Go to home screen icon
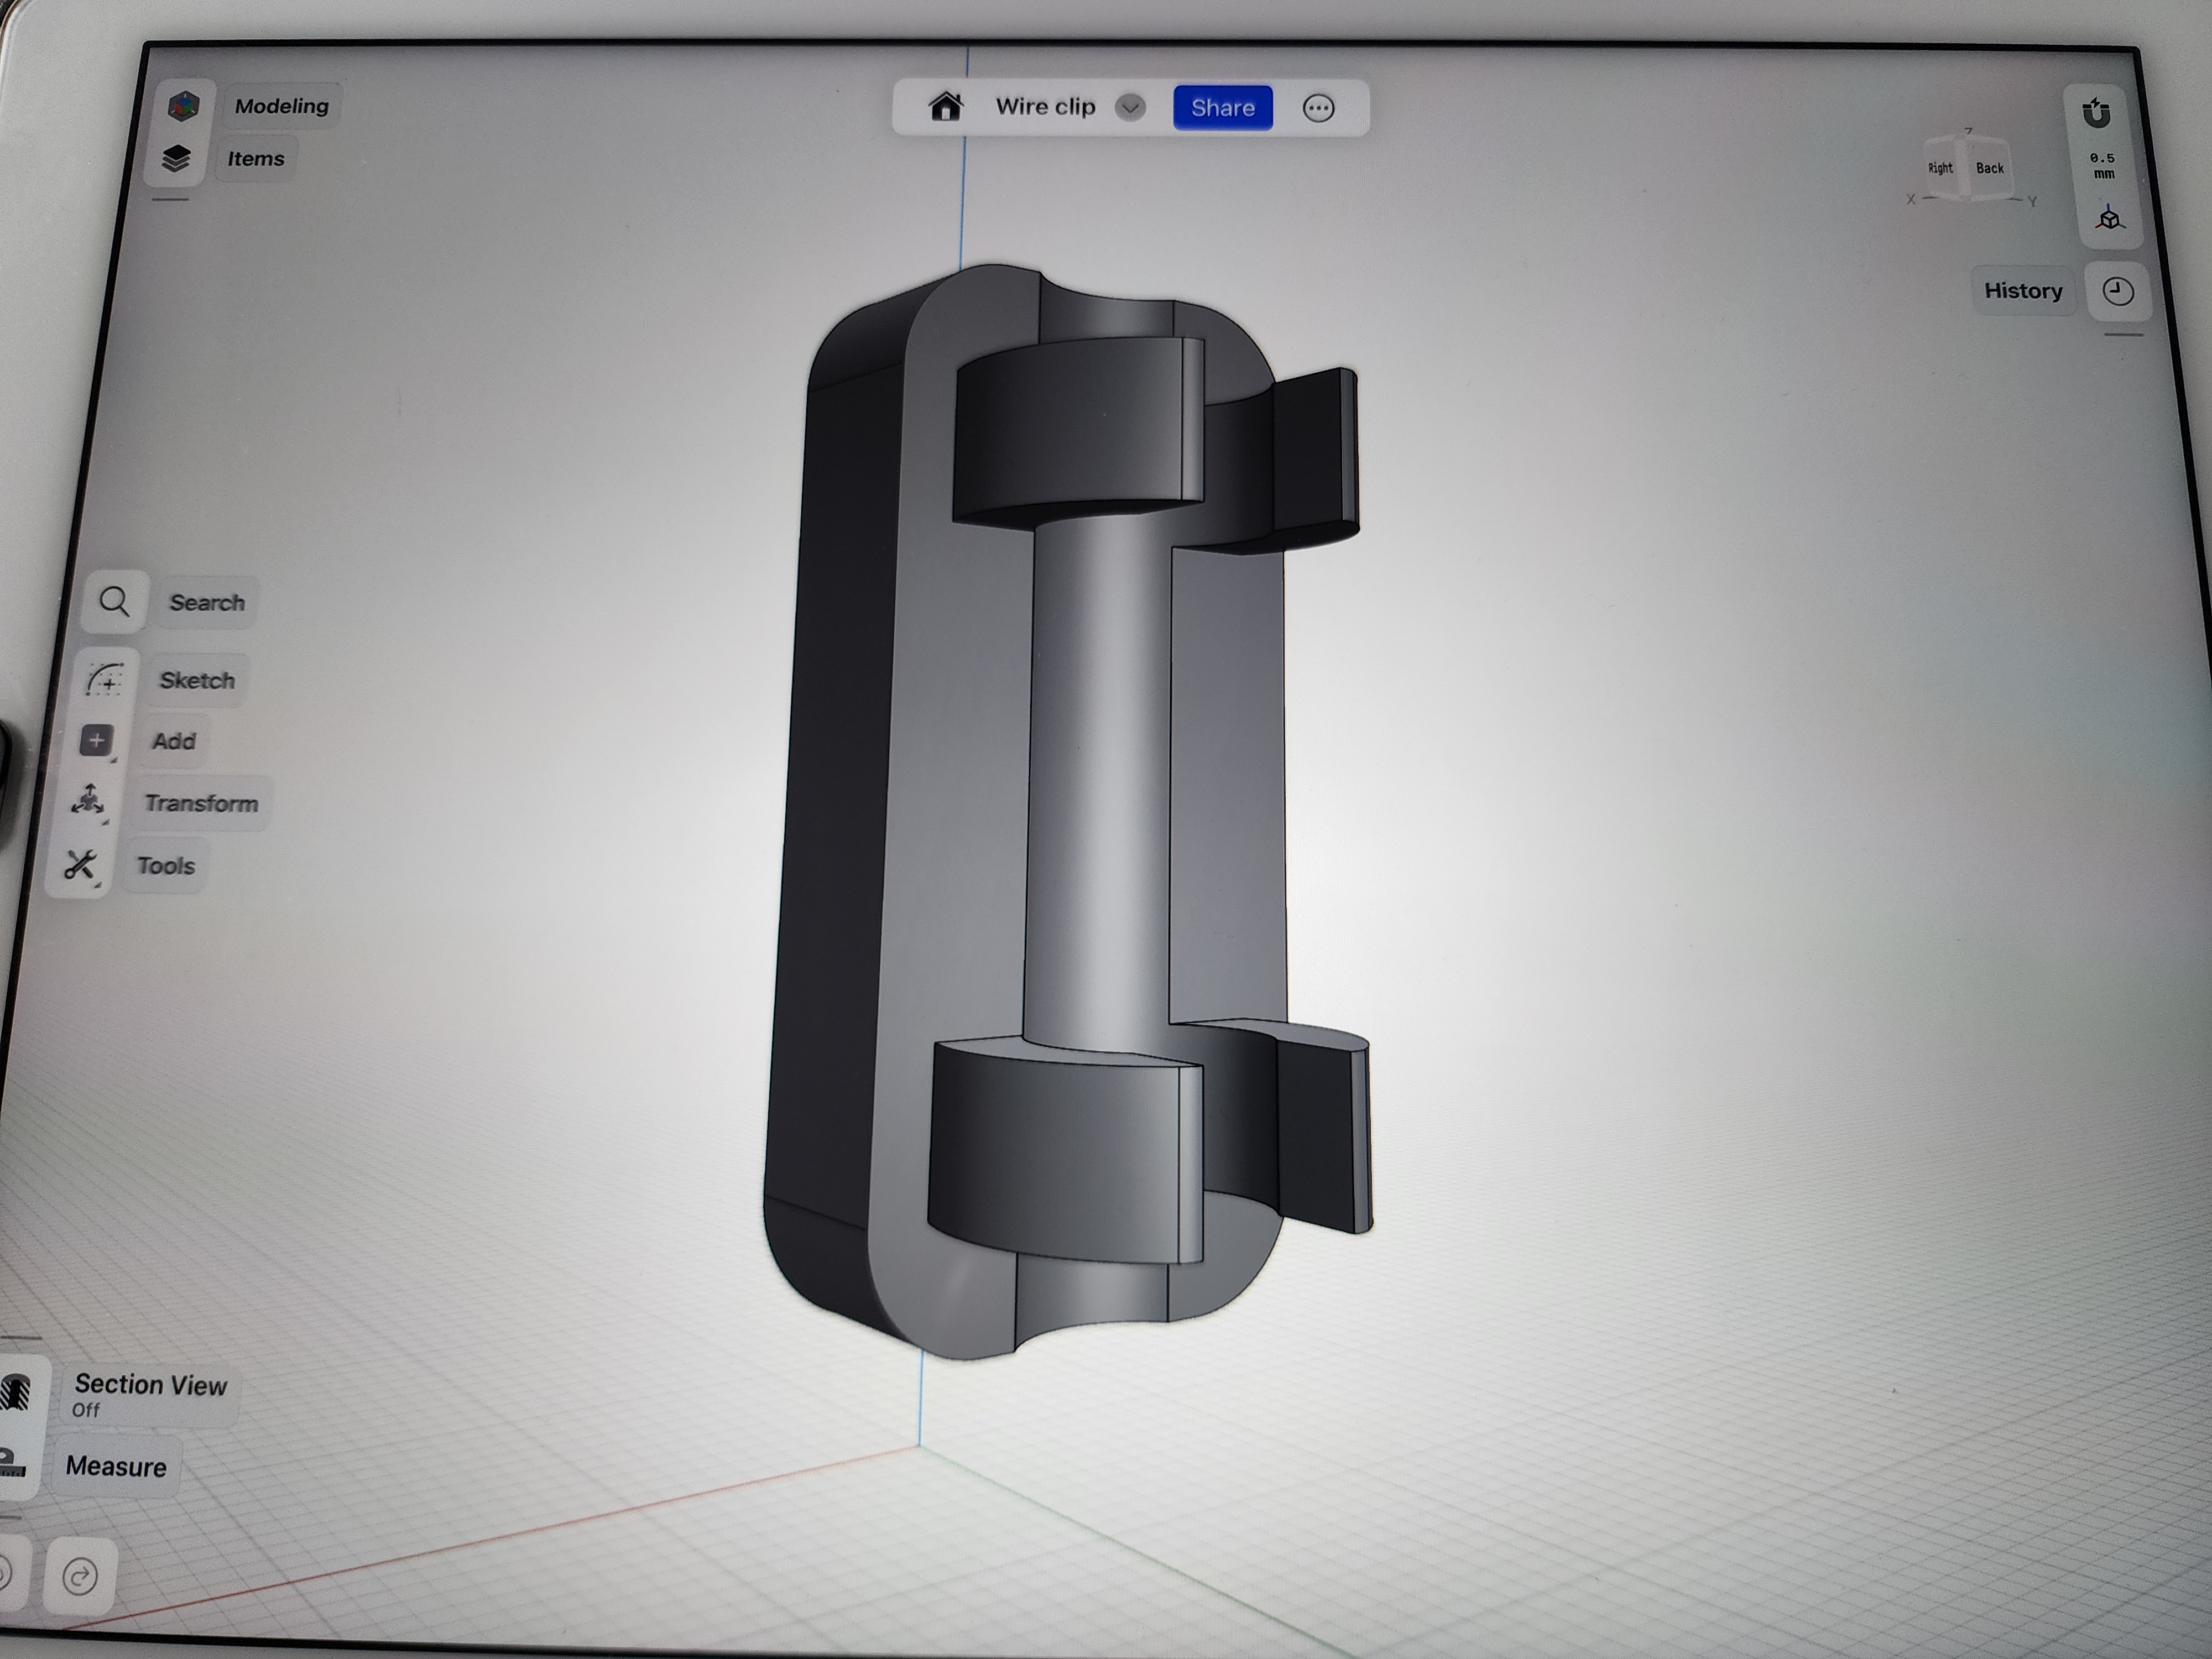Screen dimensions: 2212x1659 [x=945, y=106]
